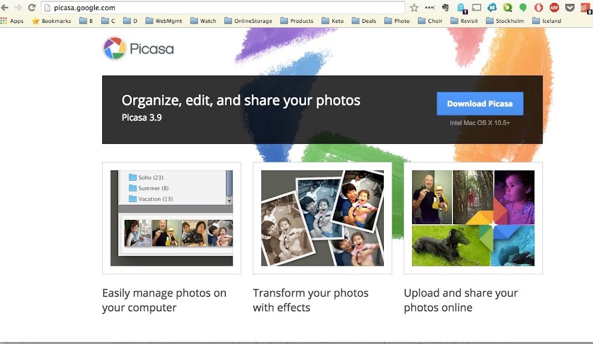Viewport: 593px width, 344px height.
Task: Save page with the Pocket extension
Action: 570,7
